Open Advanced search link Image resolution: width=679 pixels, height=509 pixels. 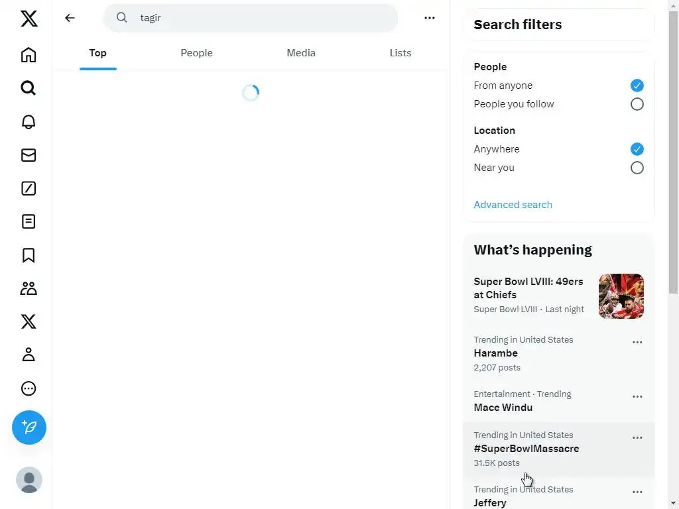pyautogui.click(x=513, y=205)
